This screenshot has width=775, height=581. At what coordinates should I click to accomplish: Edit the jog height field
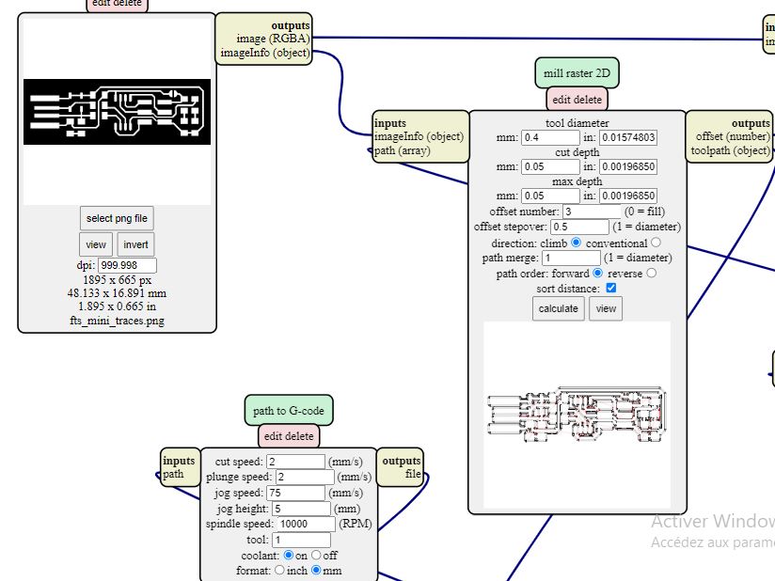coord(301,509)
